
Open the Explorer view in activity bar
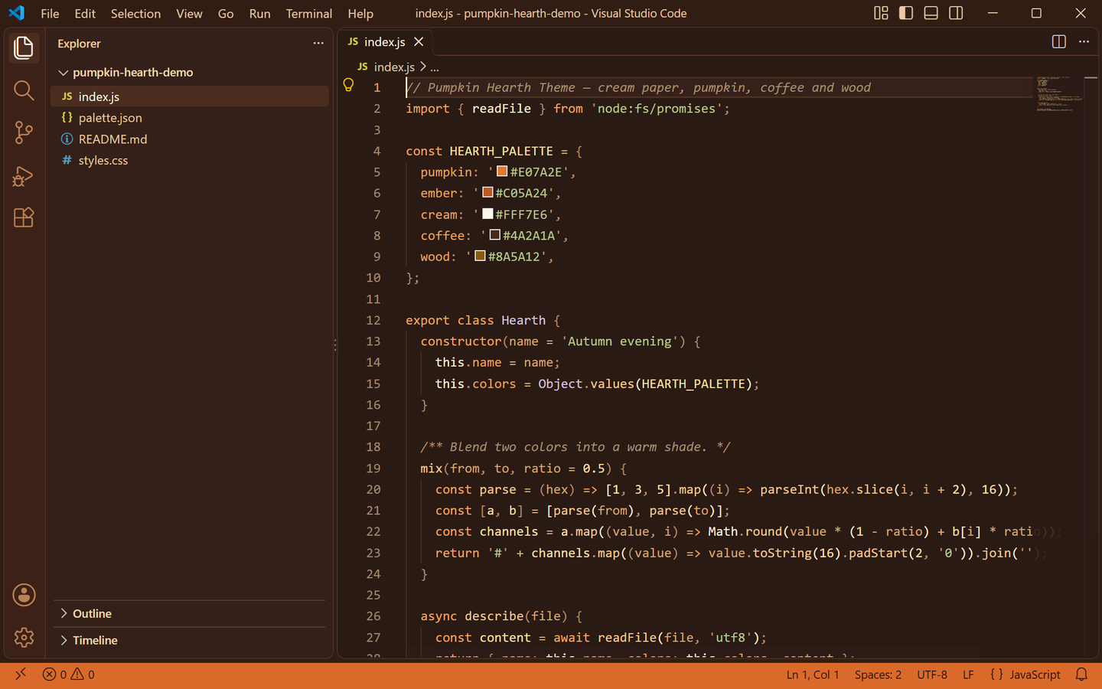[x=24, y=48]
